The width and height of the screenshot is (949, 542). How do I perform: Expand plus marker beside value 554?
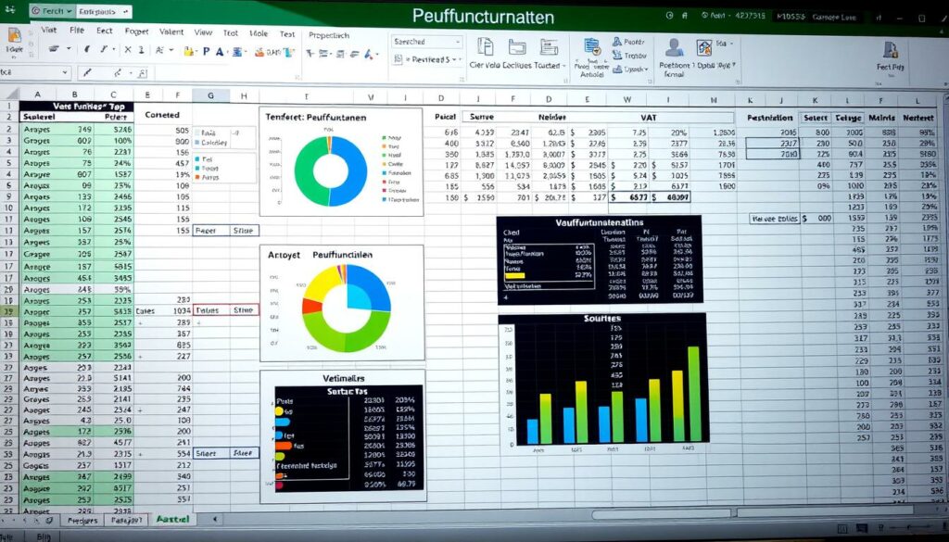pyautogui.click(x=140, y=454)
